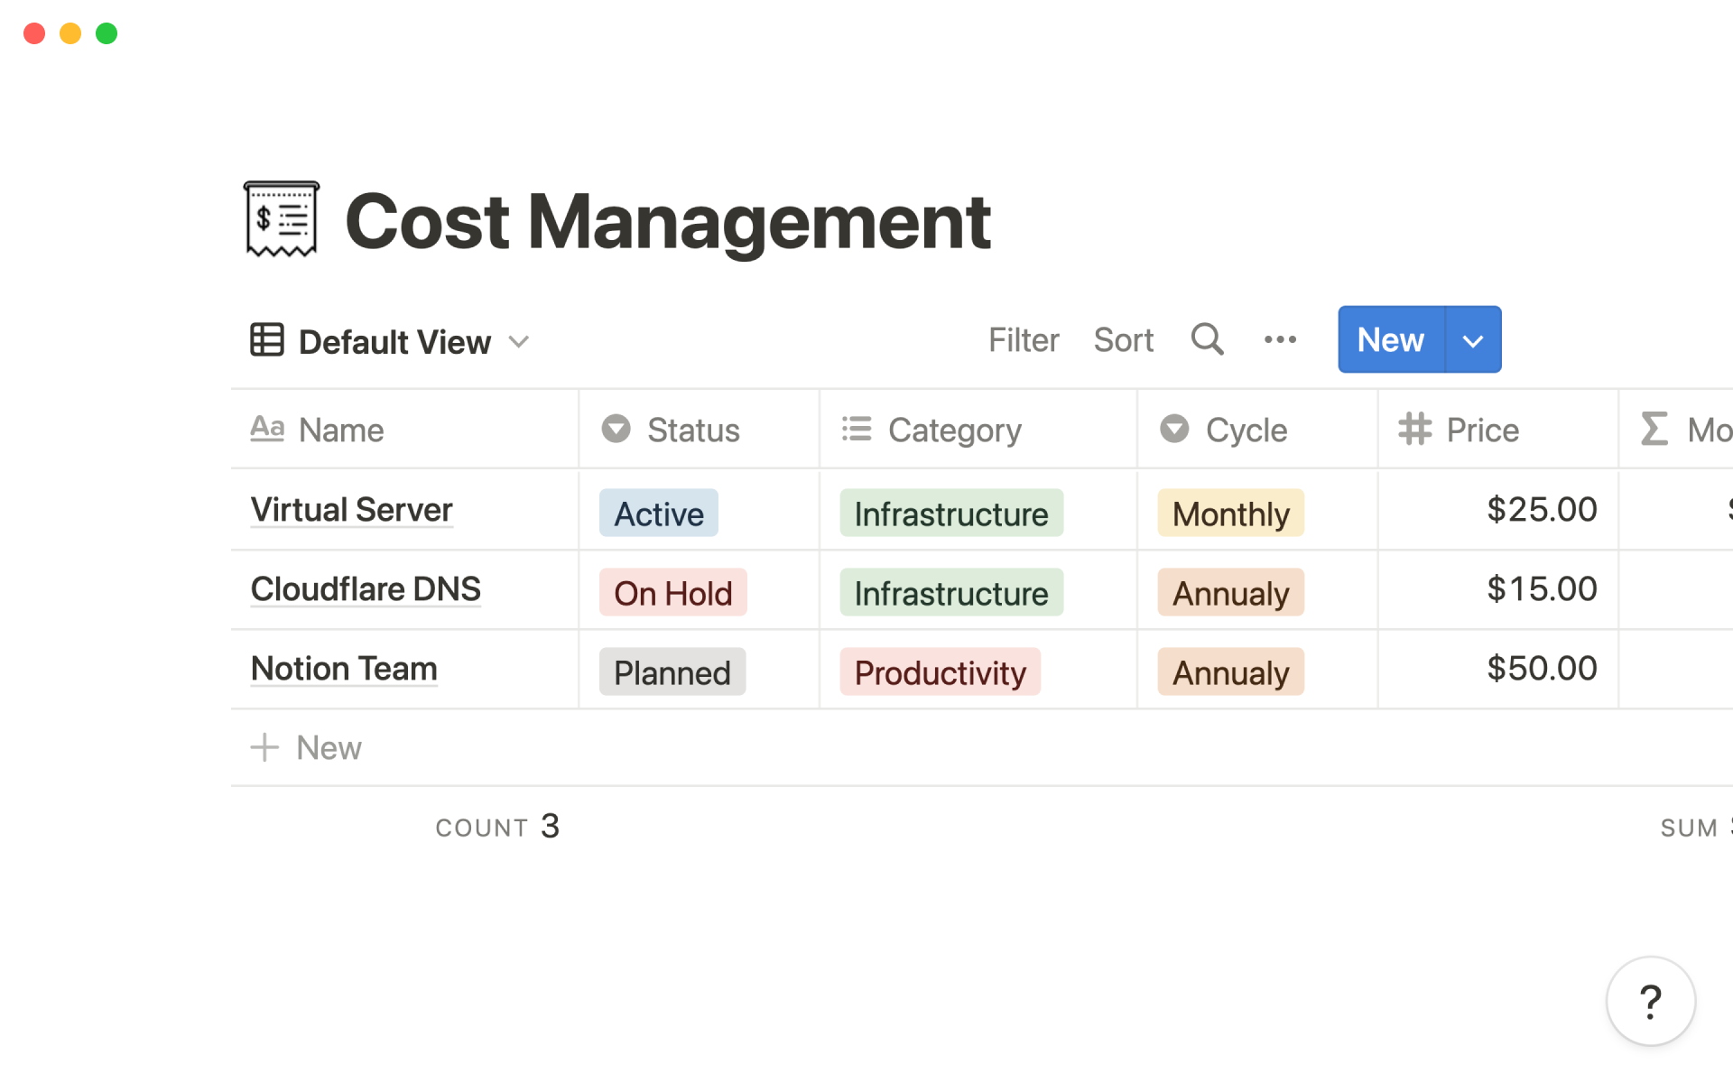Click the Price column hash icon
1733x1083 pixels.
(1414, 430)
